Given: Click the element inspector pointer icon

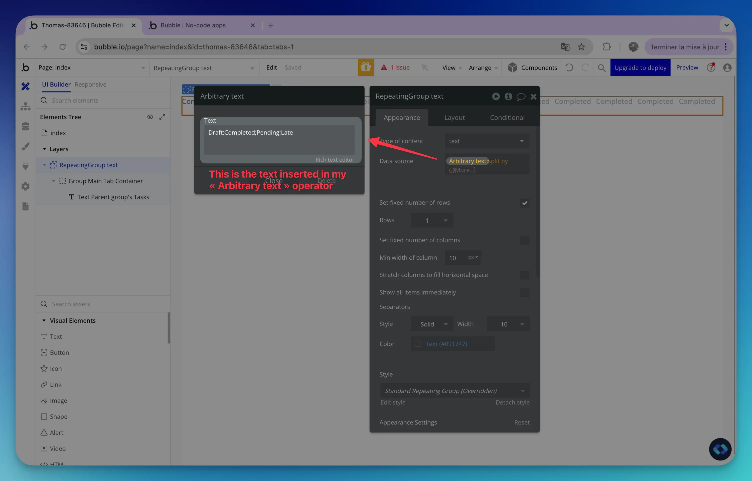Looking at the screenshot, I should pos(425,68).
